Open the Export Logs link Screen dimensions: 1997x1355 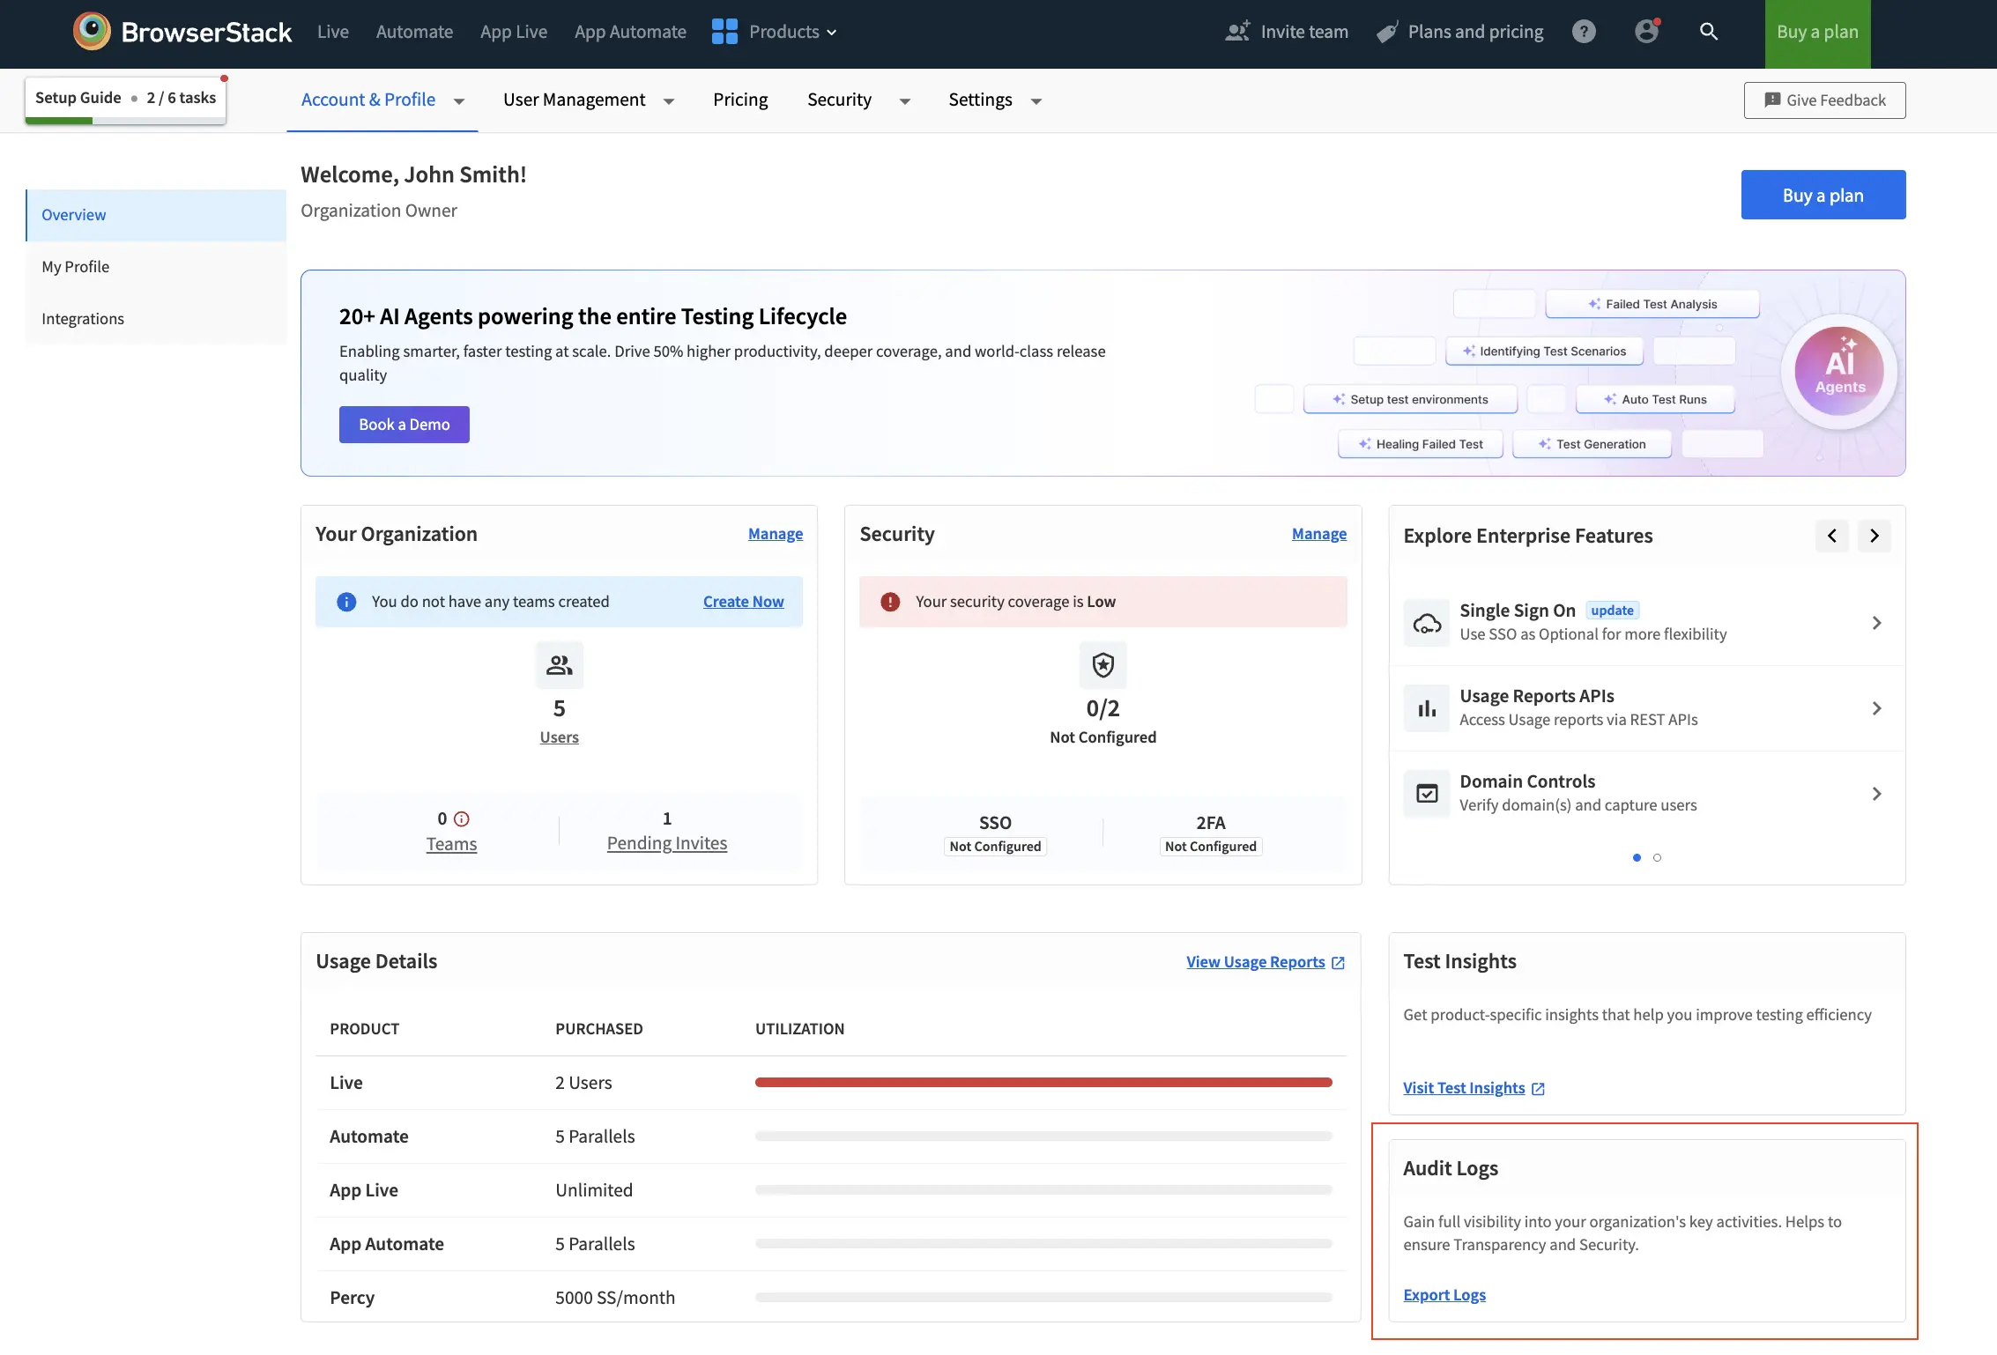point(1444,1294)
